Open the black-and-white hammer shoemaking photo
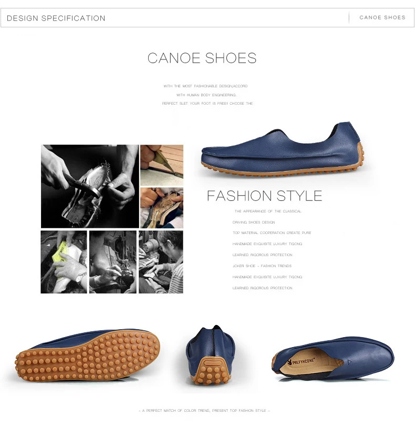The width and height of the screenshot is (415, 436). (90, 186)
